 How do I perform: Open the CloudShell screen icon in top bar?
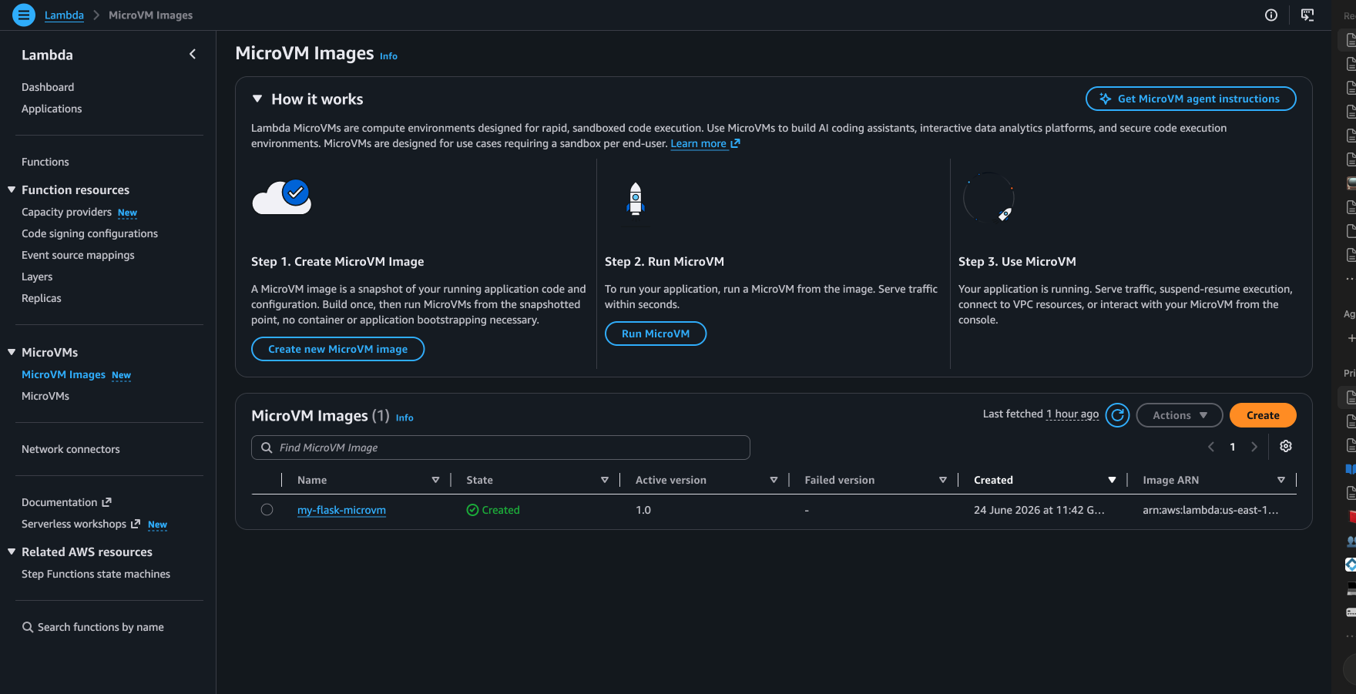pos(1307,15)
